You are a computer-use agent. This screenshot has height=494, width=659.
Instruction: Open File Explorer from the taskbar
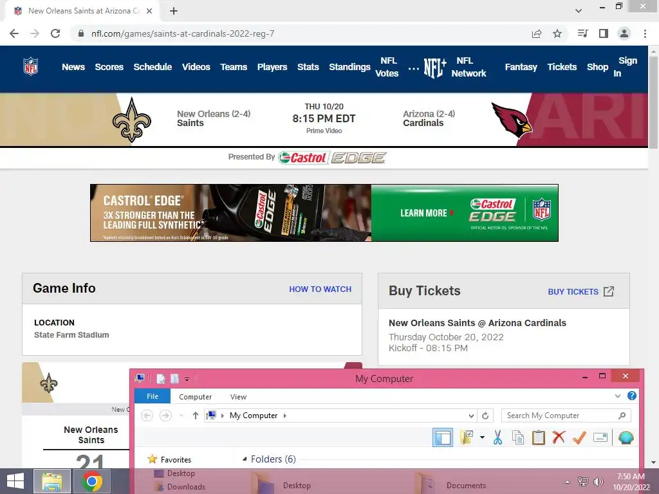[x=51, y=481]
